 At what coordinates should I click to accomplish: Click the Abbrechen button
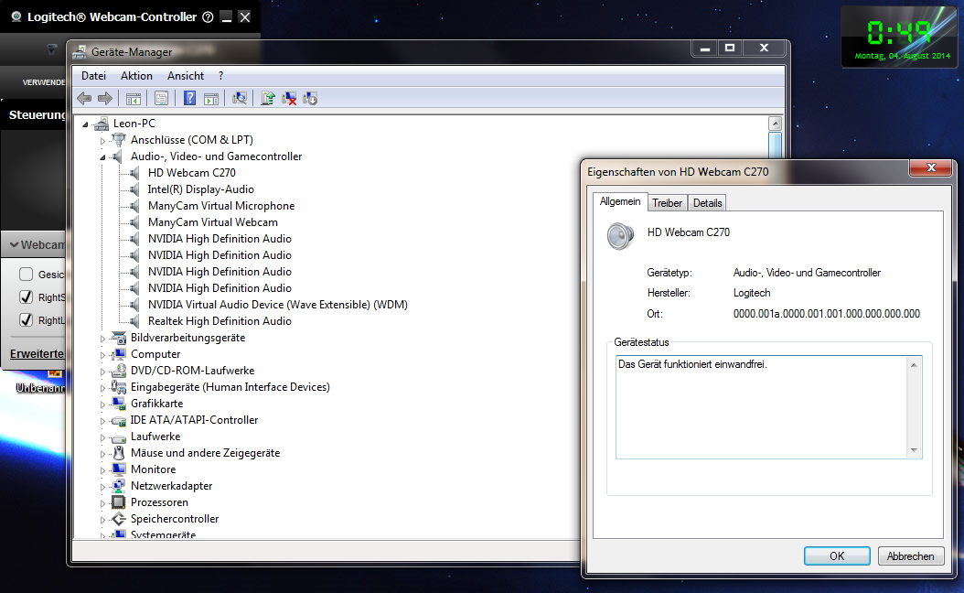coord(911,556)
